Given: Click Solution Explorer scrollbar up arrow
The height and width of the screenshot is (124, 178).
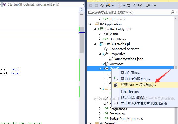Looking at the screenshot, I should pos(176,18).
